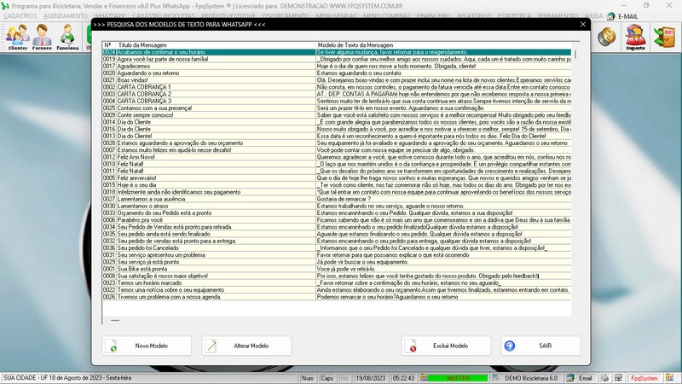Screen dimensions: 682x384
Task: Select the CARTA COBRANÇA 3 row
Action: [x=337, y=101]
